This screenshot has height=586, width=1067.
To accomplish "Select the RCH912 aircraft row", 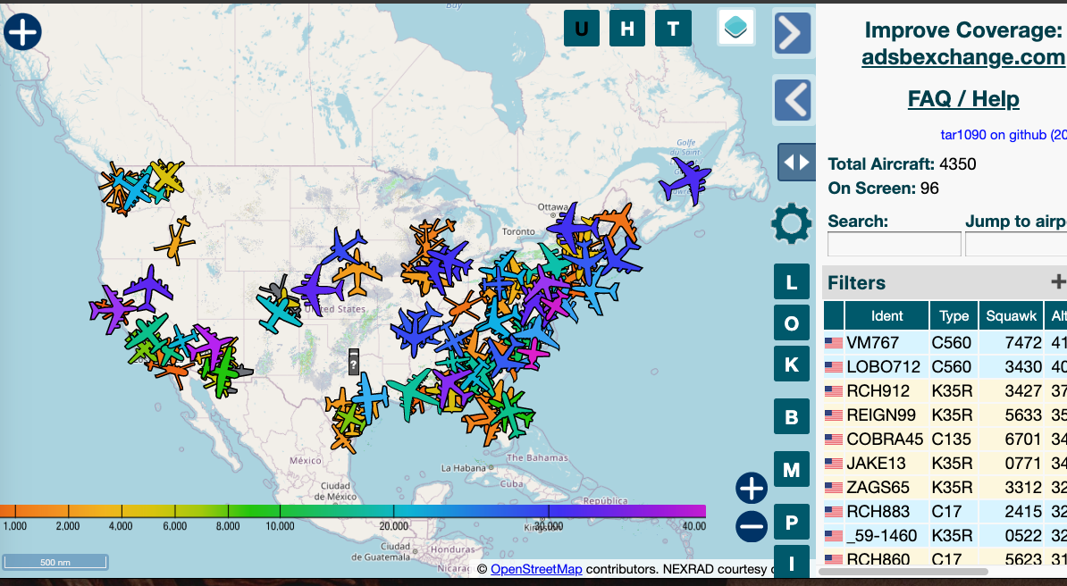I will pyautogui.click(x=945, y=391).
